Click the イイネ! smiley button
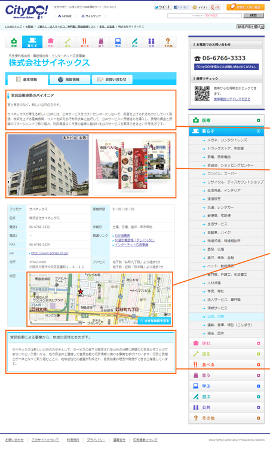 click(x=200, y=7)
